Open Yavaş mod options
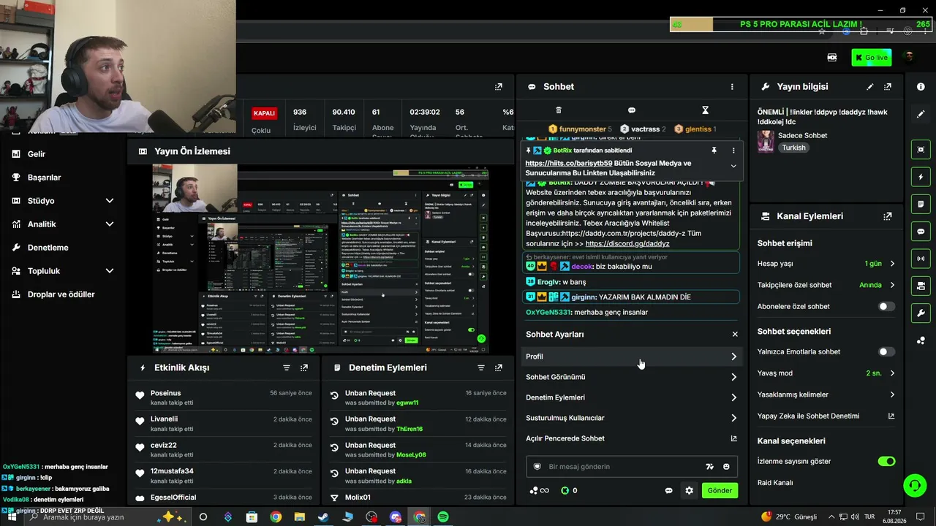 coord(826,373)
